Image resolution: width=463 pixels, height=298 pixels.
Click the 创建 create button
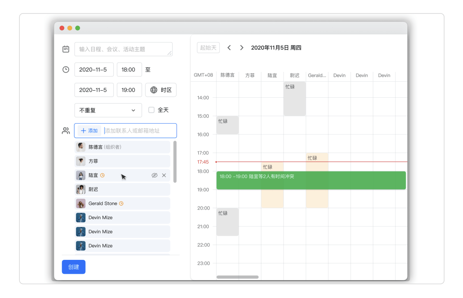[x=74, y=267]
